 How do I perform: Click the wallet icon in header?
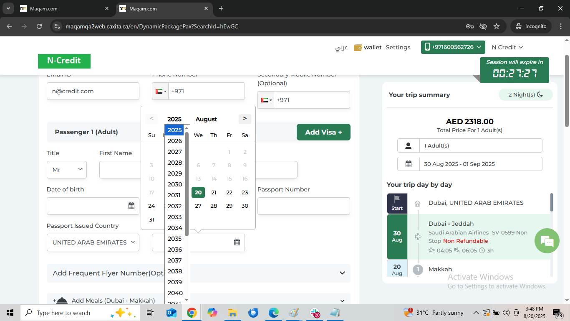point(358,48)
